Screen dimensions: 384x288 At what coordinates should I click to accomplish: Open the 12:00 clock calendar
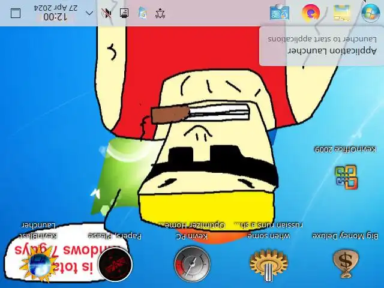[55, 13]
